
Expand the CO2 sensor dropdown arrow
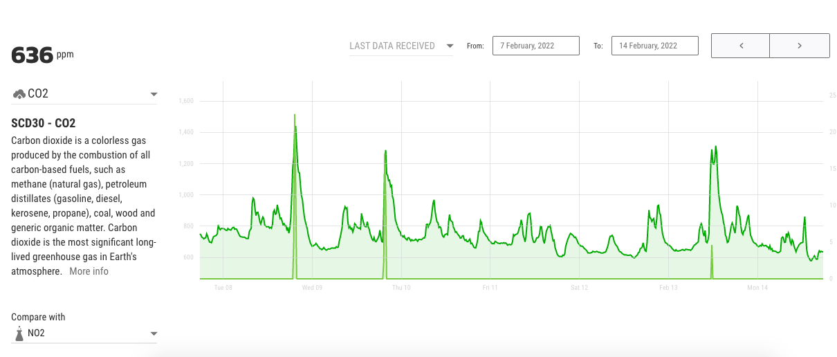click(x=154, y=94)
